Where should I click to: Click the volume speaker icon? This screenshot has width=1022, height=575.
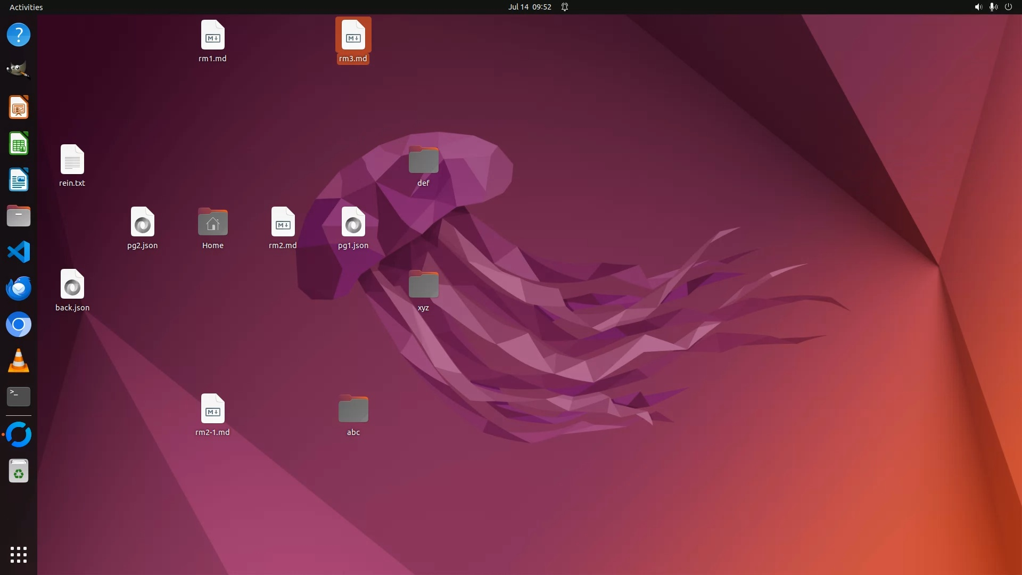point(978,7)
